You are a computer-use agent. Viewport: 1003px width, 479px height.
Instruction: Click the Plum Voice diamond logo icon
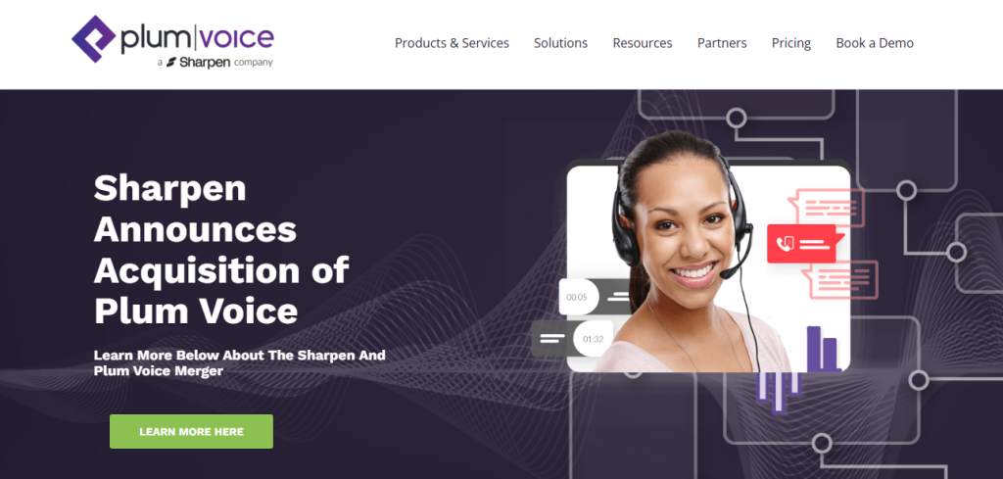(93, 39)
